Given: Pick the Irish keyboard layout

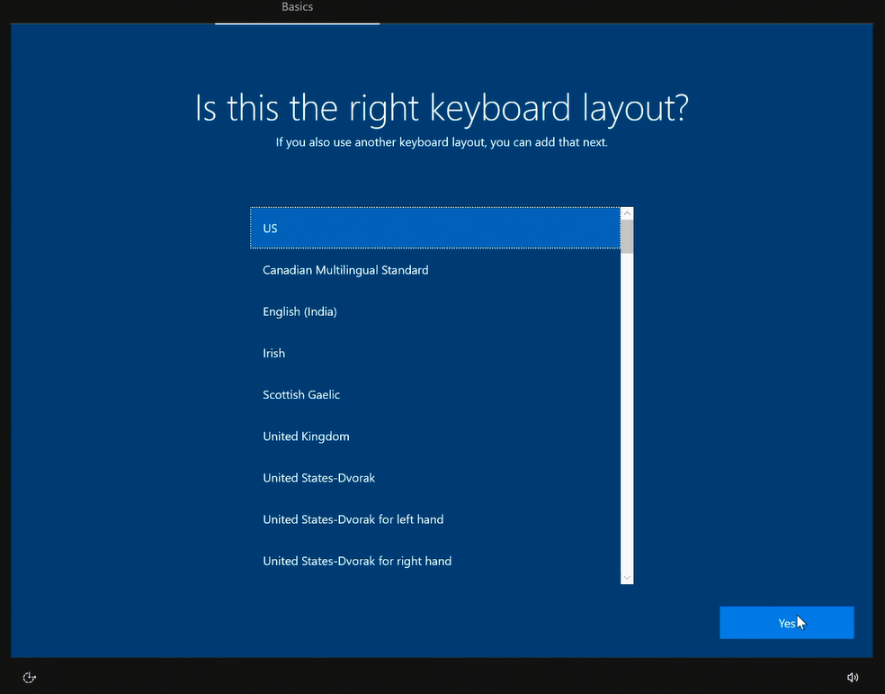Looking at the screenshot, I should pos(274,353).
